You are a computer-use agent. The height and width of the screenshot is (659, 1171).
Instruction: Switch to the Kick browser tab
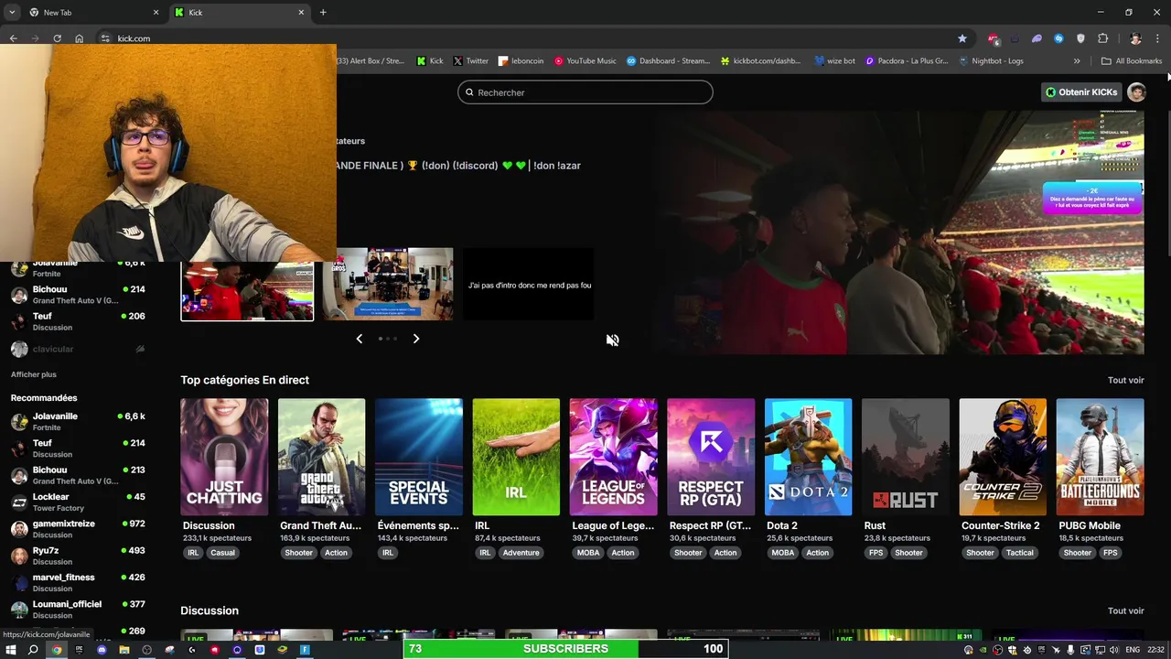(240, 12)
